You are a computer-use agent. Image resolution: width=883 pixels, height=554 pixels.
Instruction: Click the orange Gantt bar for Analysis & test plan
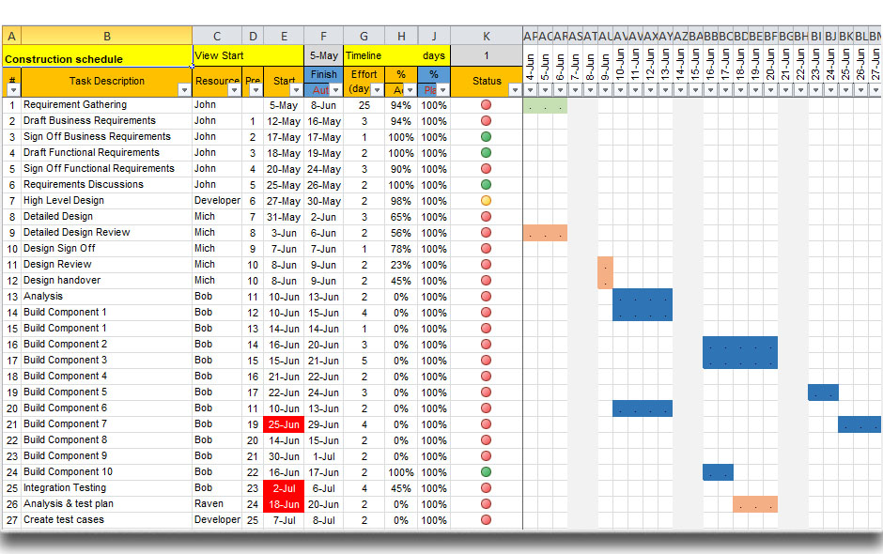pos(755,504)
